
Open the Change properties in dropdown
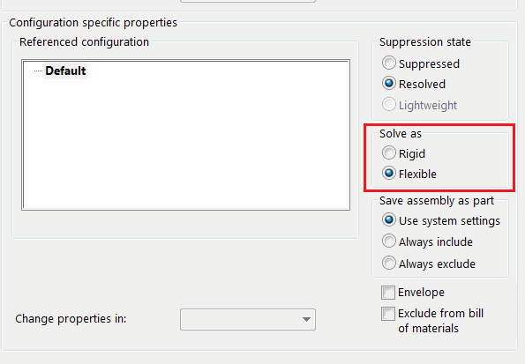coord(248,320)
